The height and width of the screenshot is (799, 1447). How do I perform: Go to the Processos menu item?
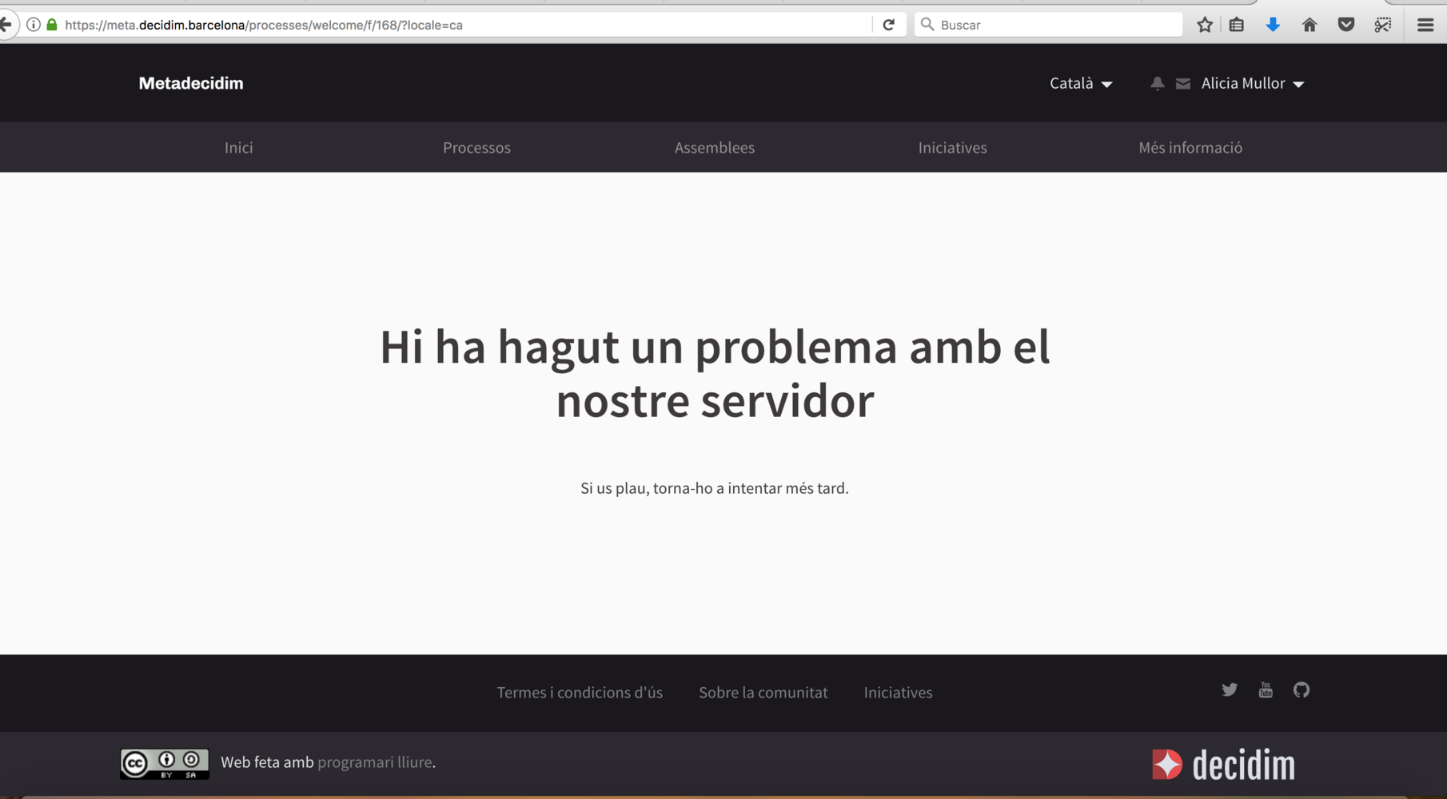476,148
